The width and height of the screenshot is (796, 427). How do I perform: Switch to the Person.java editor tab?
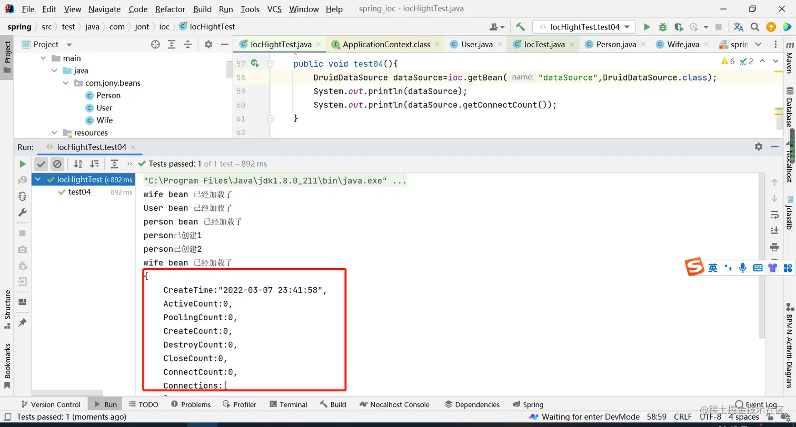(x=616, y=45)
